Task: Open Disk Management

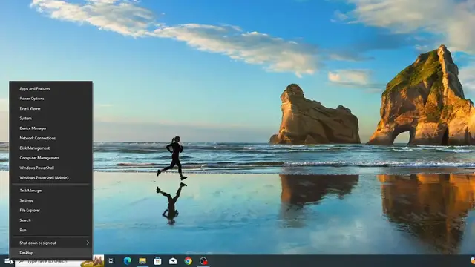Action: tap(51, 148)
